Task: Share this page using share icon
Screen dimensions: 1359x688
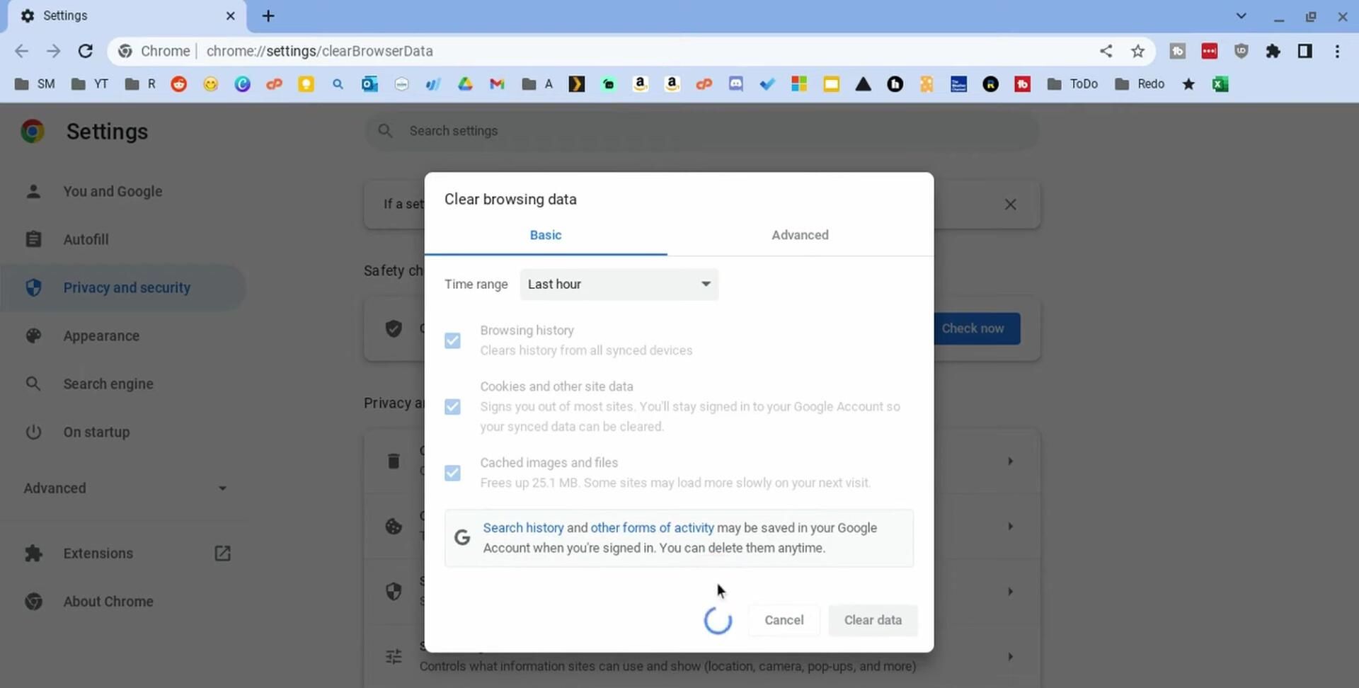Action: pos(1106,51)
